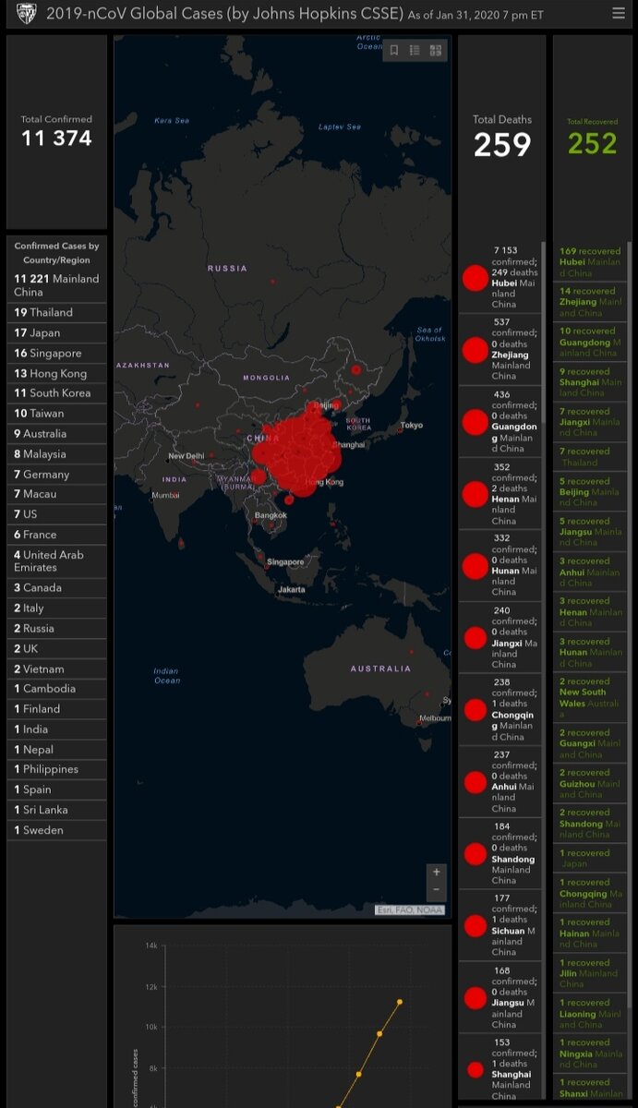This screenshot has width=638, height=1108.
Task: Click the red circle beside Henan confirmed cases
Action: click(x=475, y=494)
